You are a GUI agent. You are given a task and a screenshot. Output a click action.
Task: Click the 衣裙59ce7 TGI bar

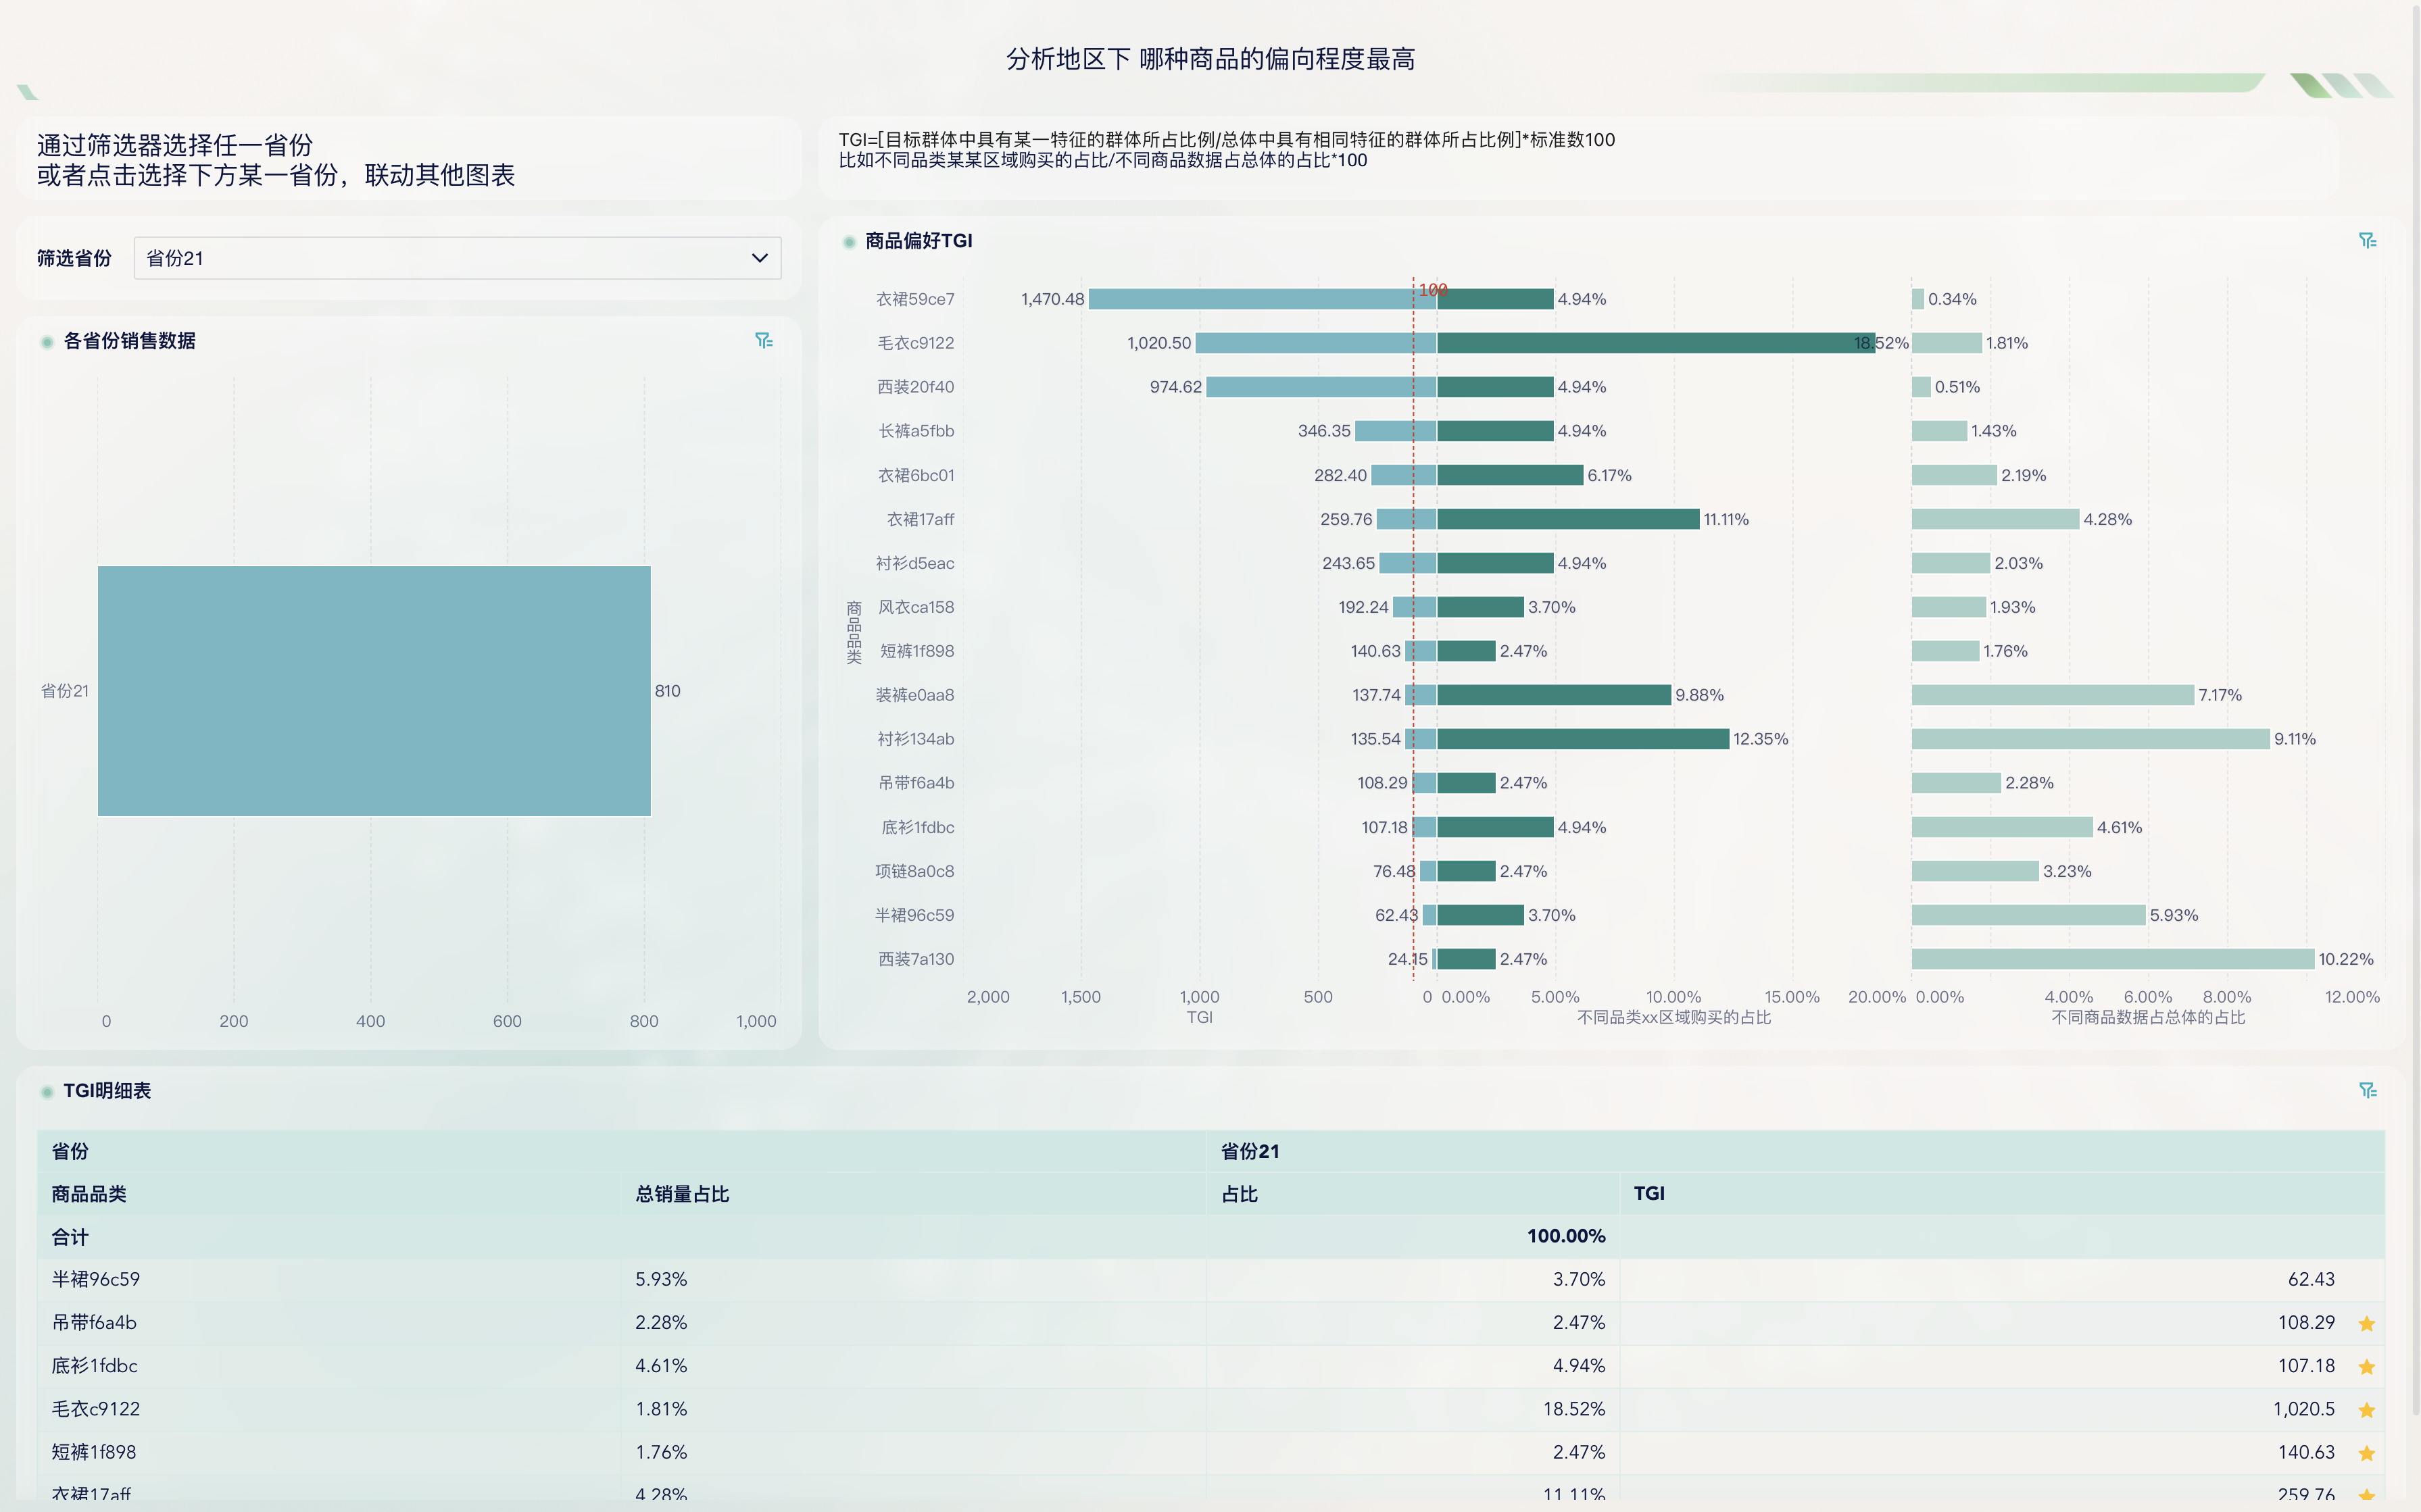tap(1261, 299)
